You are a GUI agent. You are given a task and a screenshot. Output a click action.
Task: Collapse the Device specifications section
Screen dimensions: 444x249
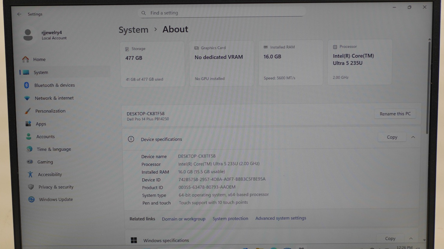[413, 137]
